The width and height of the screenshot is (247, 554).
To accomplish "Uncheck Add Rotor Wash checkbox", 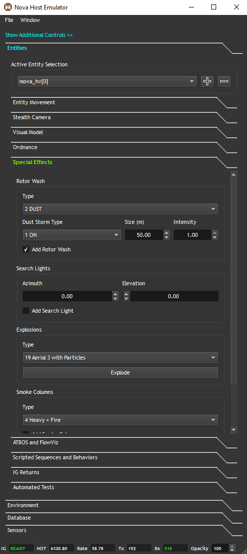I will (26, 249).
